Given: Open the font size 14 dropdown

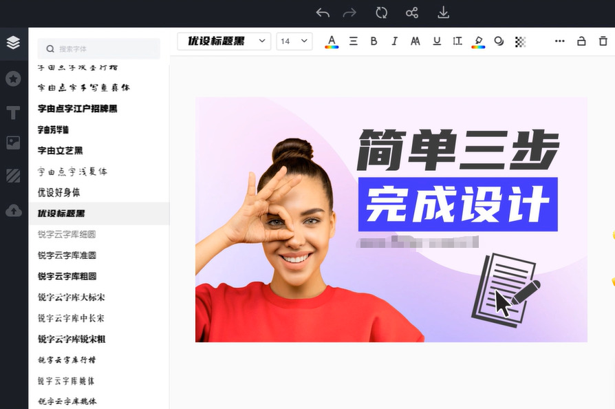Looking at the screenshot, I should (x=294, y=41).
